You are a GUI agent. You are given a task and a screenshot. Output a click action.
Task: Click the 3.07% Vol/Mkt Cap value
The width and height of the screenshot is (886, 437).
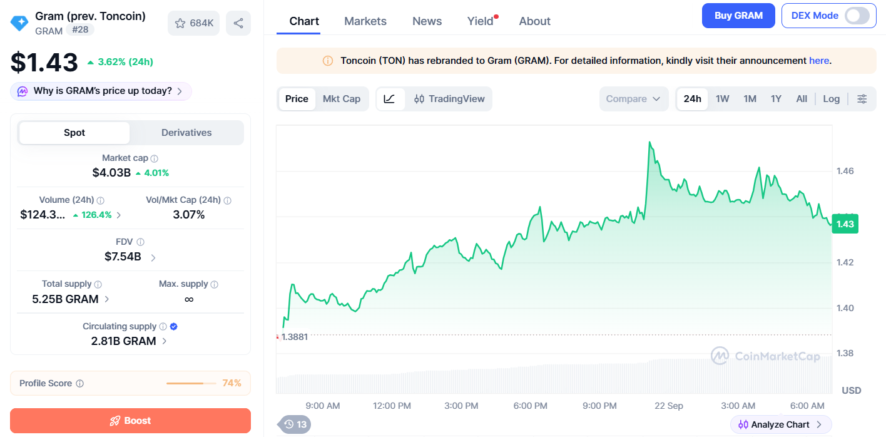point(189,215)
